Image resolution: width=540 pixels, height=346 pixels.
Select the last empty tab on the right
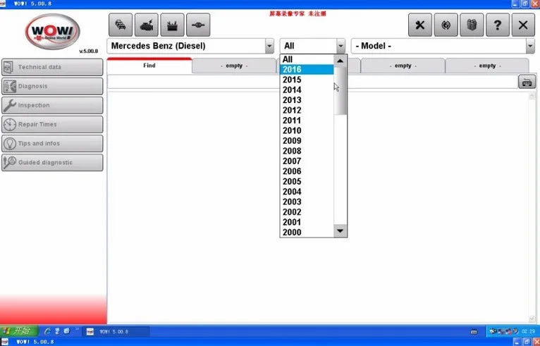(x=487, y=66)
